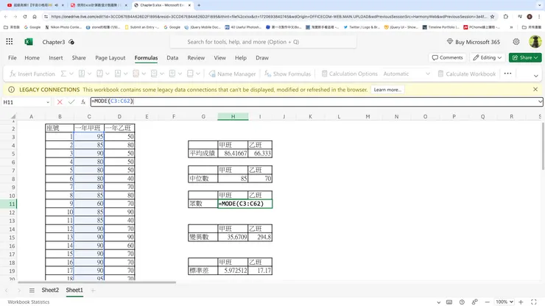Switch to the Insert tab
The width and height of the screenshot is (545, 306).
click(56, 57)
